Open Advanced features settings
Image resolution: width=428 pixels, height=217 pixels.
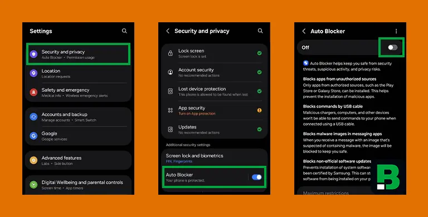[x=78, y=160]
